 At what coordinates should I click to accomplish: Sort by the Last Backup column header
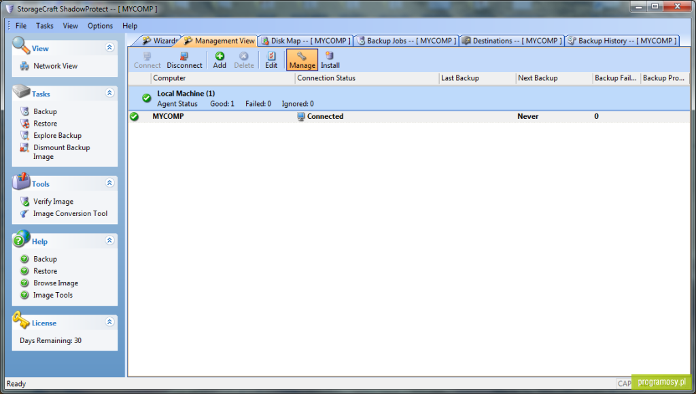coord(477,78)
